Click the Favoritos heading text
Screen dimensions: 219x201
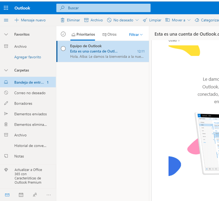(x=22, y=34)
